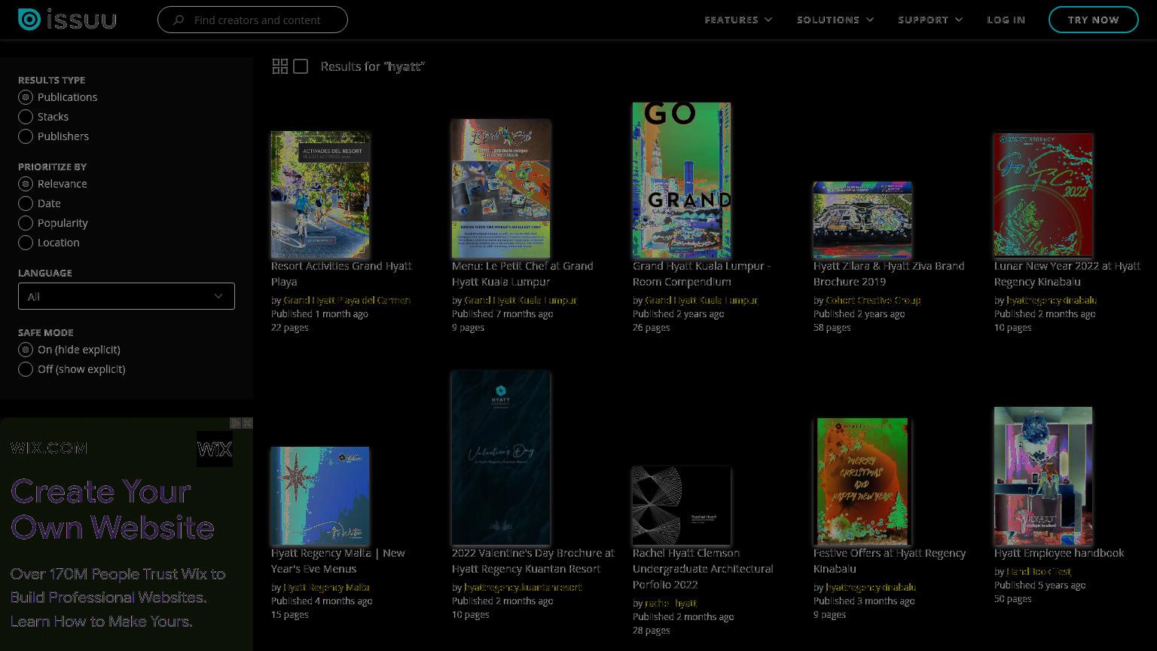
Task: Click the WIX.COM ad text
Action: [49, 448]
